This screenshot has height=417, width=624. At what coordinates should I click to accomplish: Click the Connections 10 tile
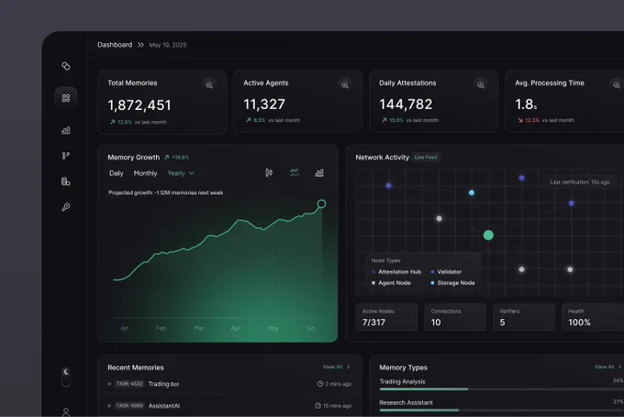coord(455,317)
